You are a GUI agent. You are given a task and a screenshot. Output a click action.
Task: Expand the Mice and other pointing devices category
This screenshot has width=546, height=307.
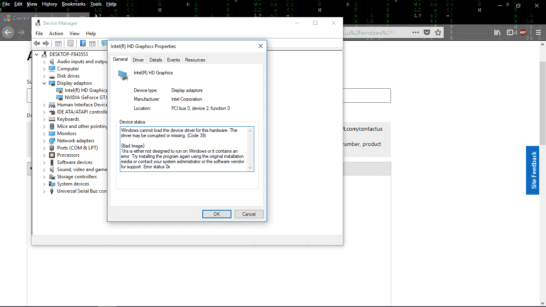tap(44, 126)
